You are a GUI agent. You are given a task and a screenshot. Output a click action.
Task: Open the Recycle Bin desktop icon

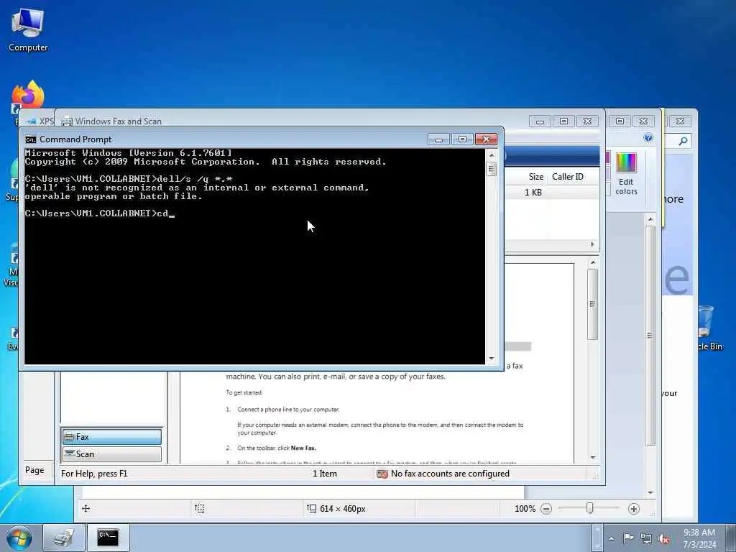click(x=708, y=328)
